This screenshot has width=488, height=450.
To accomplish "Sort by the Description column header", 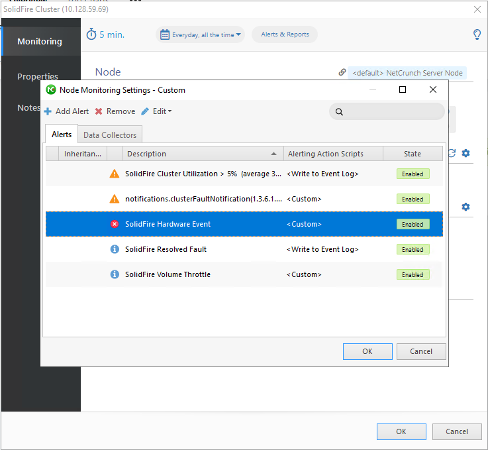I will click(x=203, y=154).
